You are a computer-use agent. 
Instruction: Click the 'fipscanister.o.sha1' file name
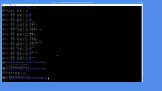point(35,30)
